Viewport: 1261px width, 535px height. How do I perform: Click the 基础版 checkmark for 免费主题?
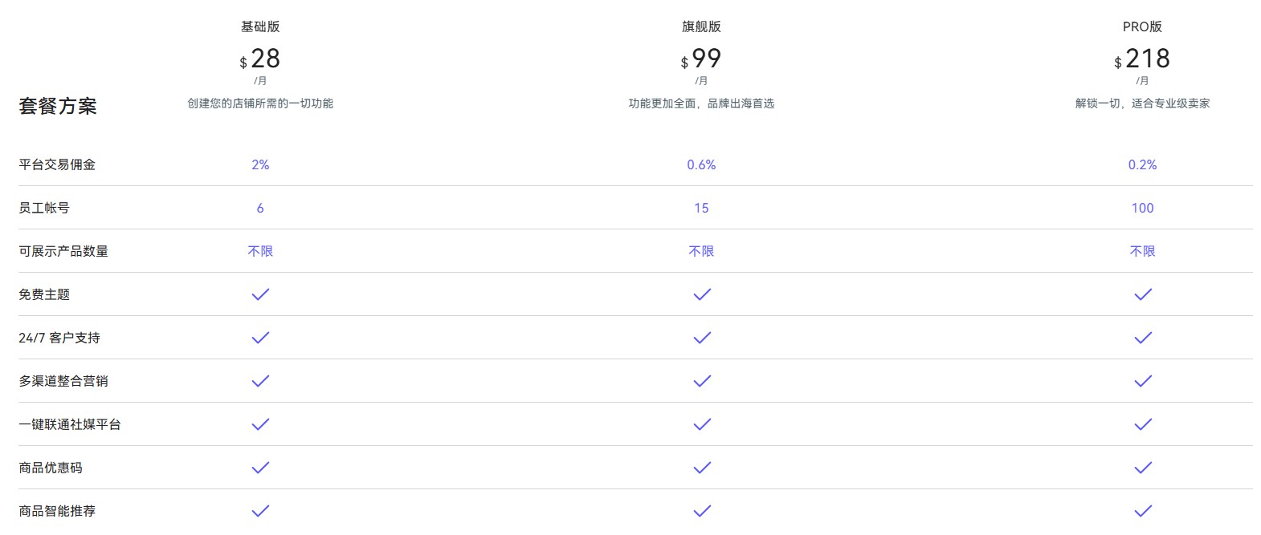pyautogui.click(x=260, y=294)
